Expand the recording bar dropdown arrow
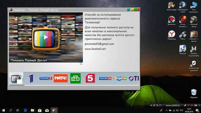Image resolution: width=201 pixels, height=113 pixels. [151, 105]
